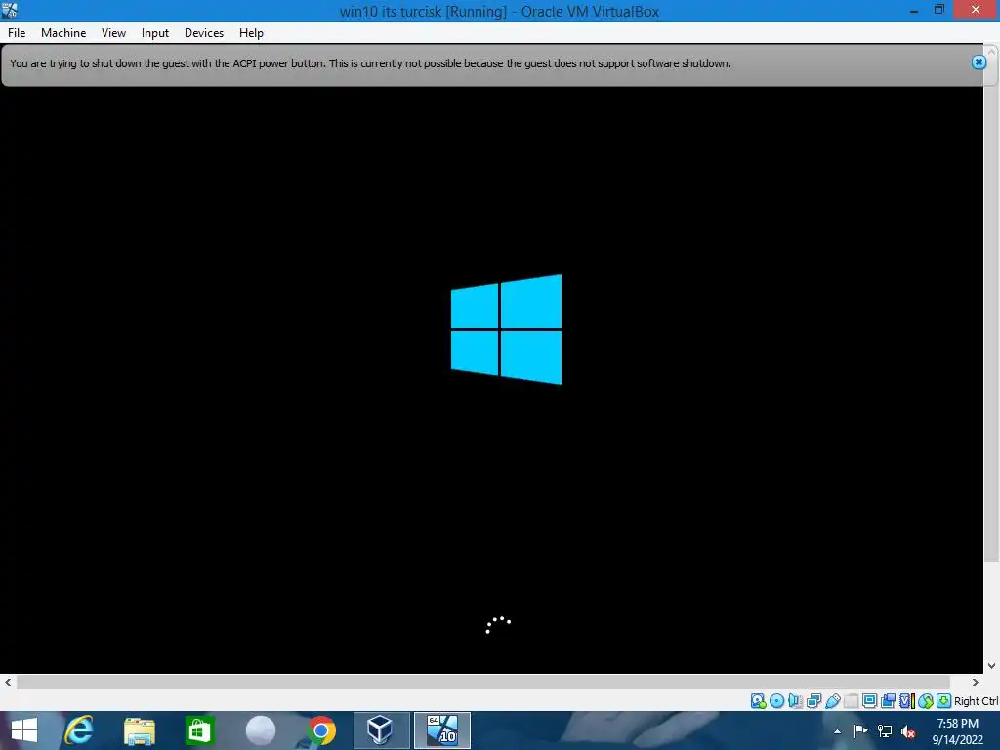This screenshot has height=750, width=1000.
Task: Click the virtualization features CPU icon
Action: pyautogui.click(x=907, y=701)
